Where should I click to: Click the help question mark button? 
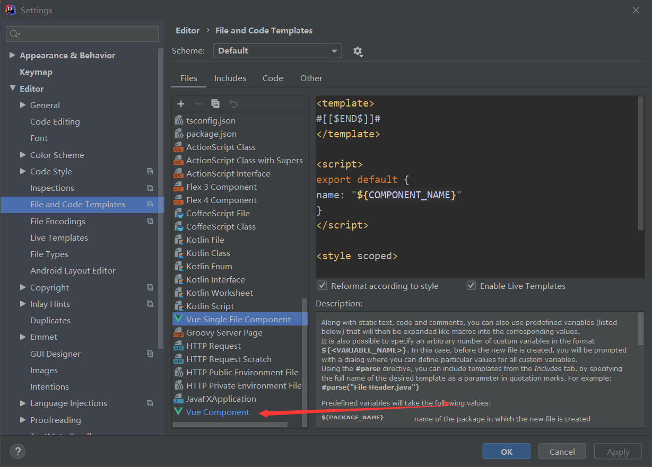click(18, 451)
